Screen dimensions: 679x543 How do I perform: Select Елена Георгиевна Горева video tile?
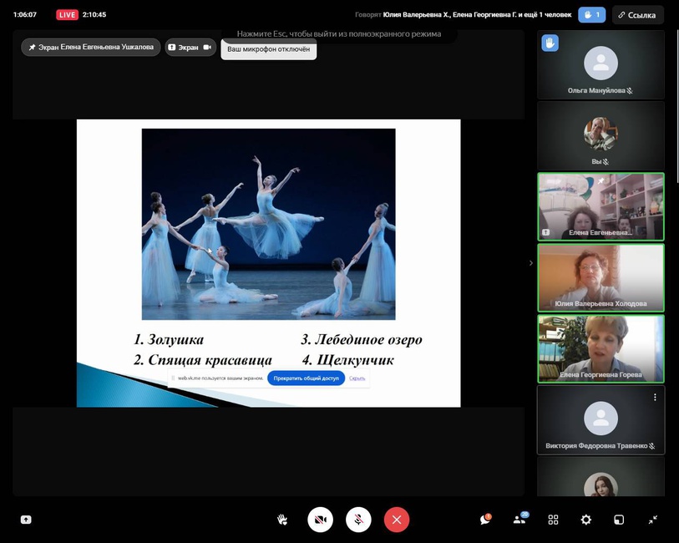pos(600,349)
